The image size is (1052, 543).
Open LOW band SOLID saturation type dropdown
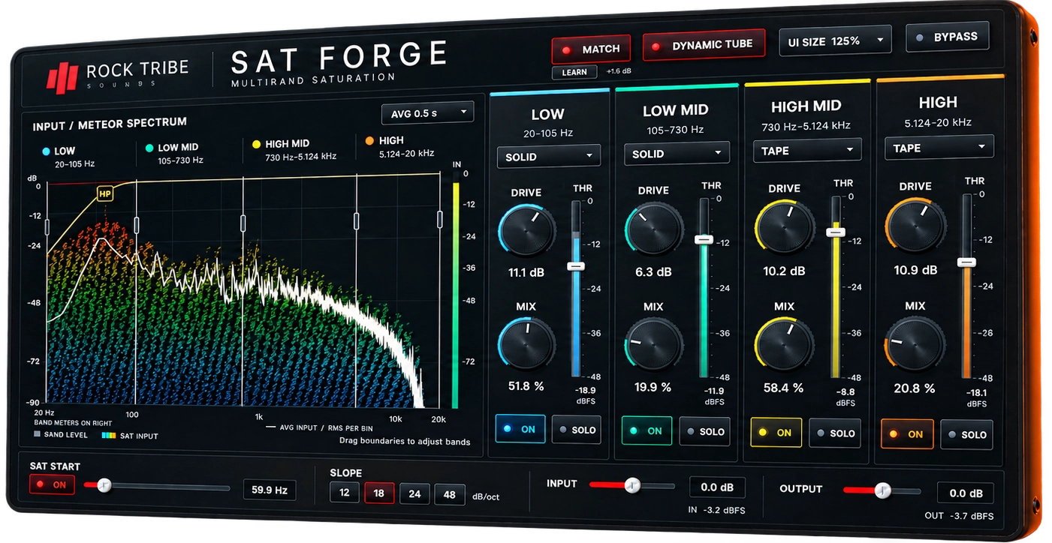(548, 156)
